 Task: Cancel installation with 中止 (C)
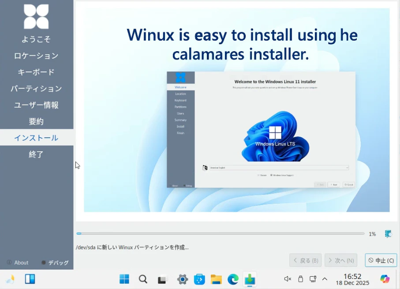pyautogui.click(x=381, y=260)
